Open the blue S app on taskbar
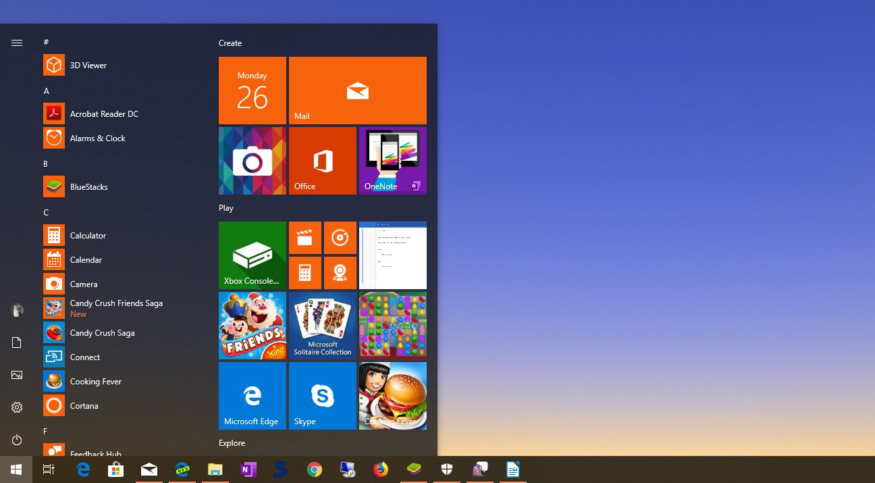Screen dimensions: 875x483 click(x=282, y=469)
